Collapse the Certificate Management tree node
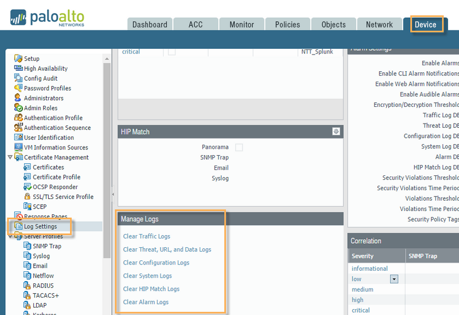This screenshot has height=315, width=459. pyautogui.click(x=10, y=157)
